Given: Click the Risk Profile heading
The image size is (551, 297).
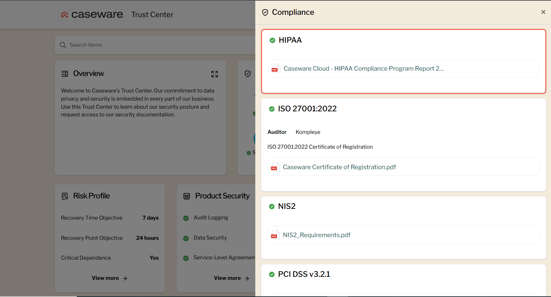Looking at the screenshot, I should coord(92,196).
